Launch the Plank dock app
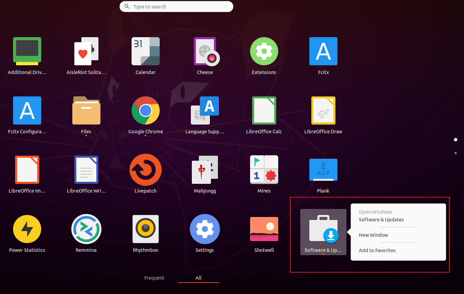464x294 pixels. (323, 170)
